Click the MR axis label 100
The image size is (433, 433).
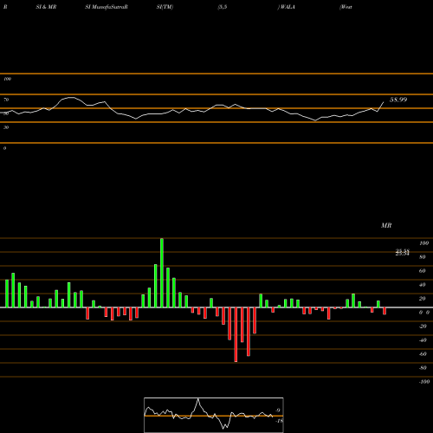tap(423, 243)
